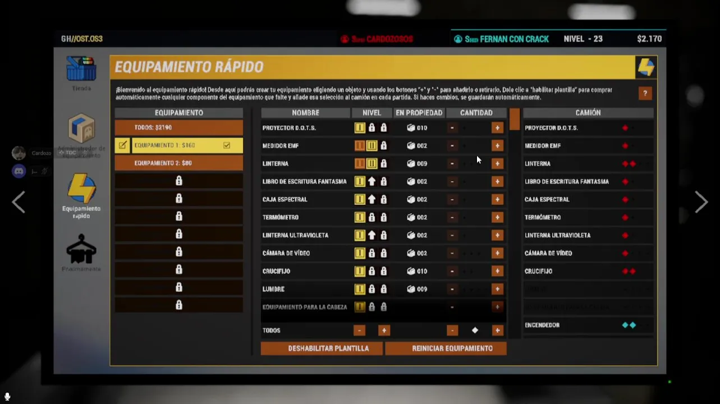Click the microphone icon in bottom corner

(7, 397)
